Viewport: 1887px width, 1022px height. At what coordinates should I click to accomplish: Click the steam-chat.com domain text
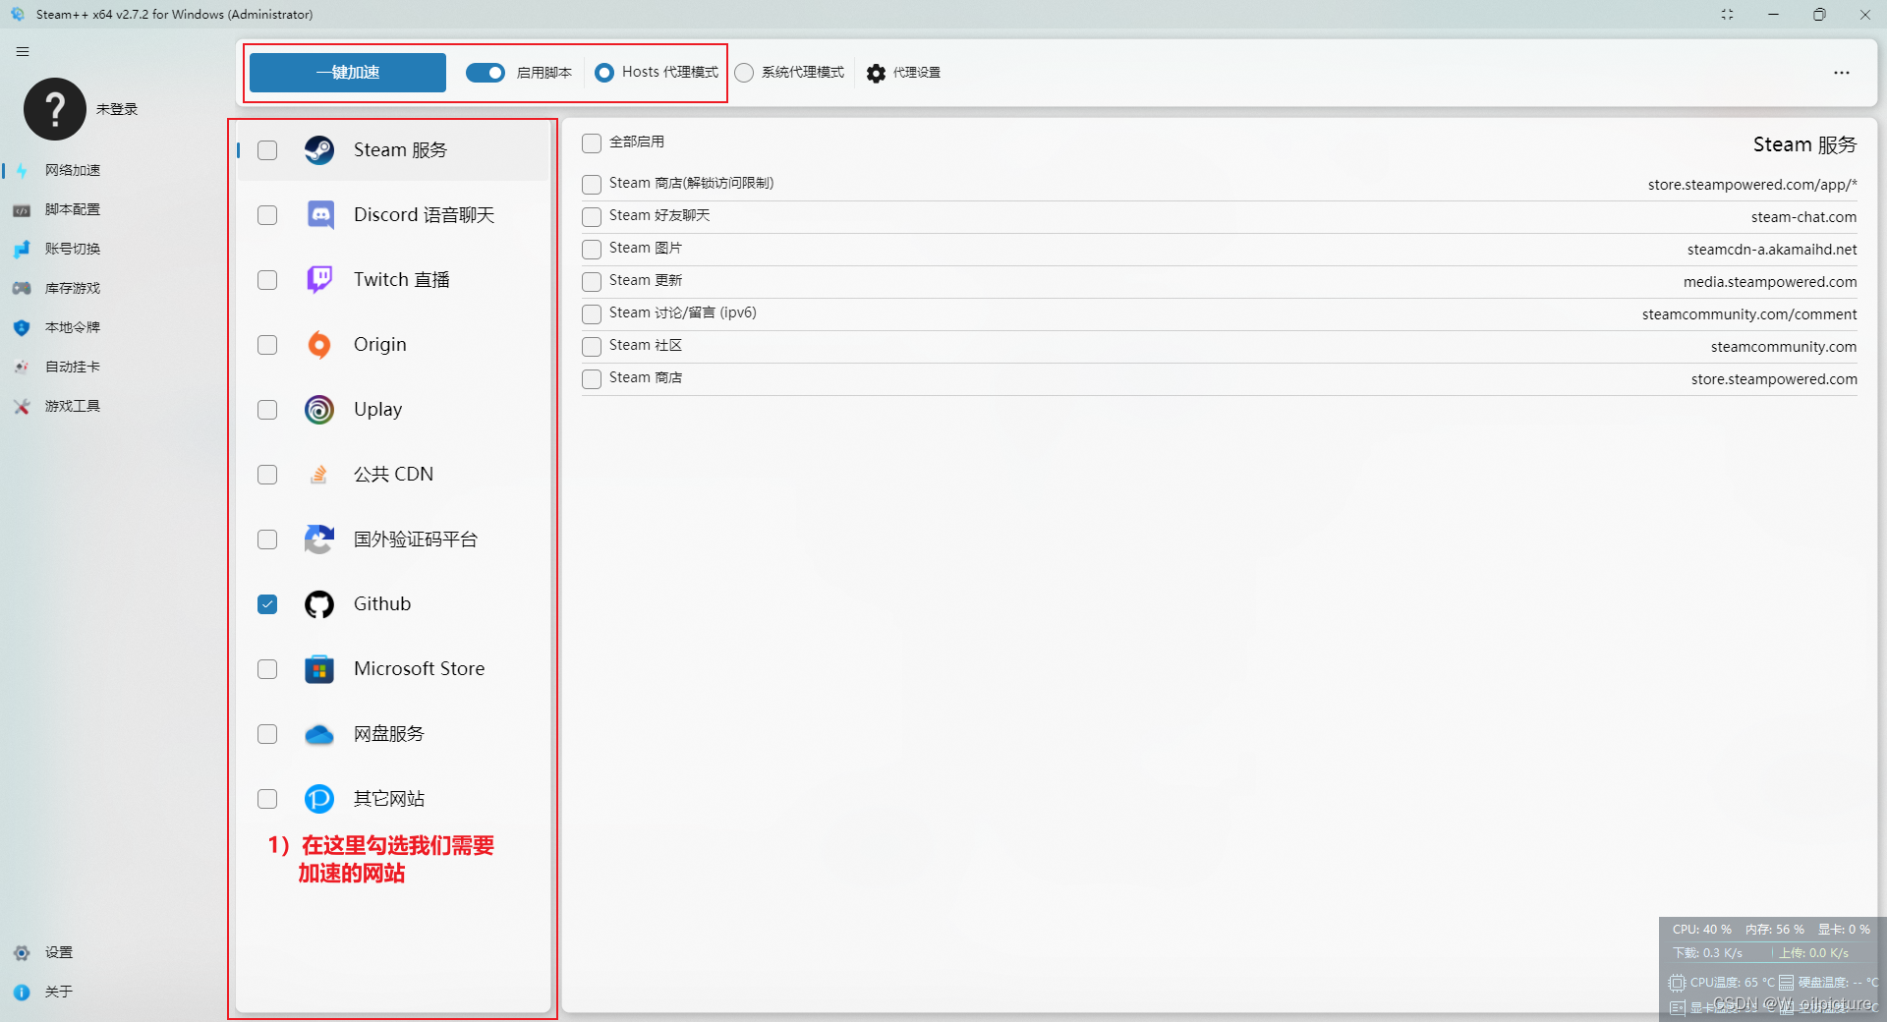point(1803,217)
